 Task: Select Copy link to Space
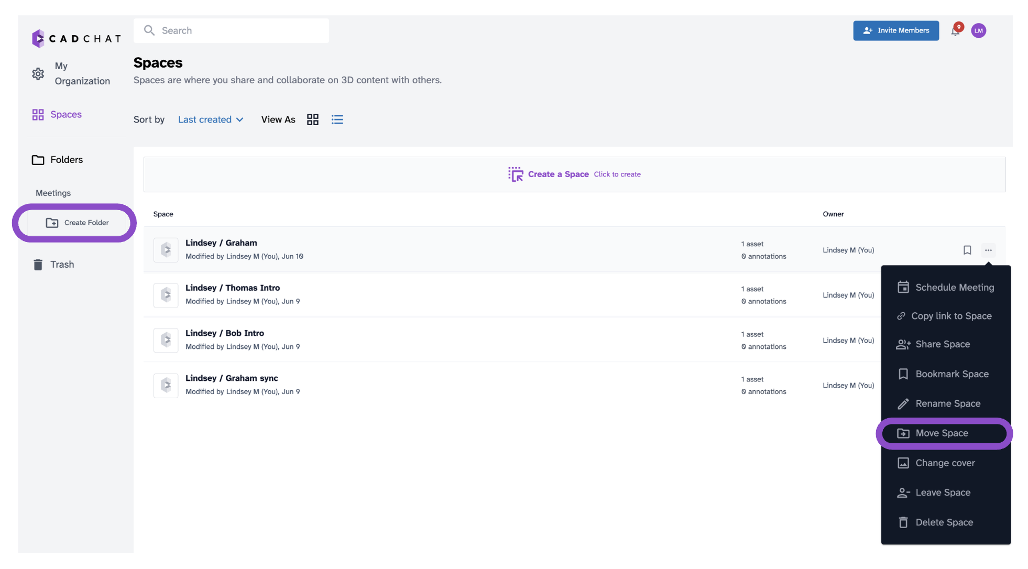tap(946, 316)
